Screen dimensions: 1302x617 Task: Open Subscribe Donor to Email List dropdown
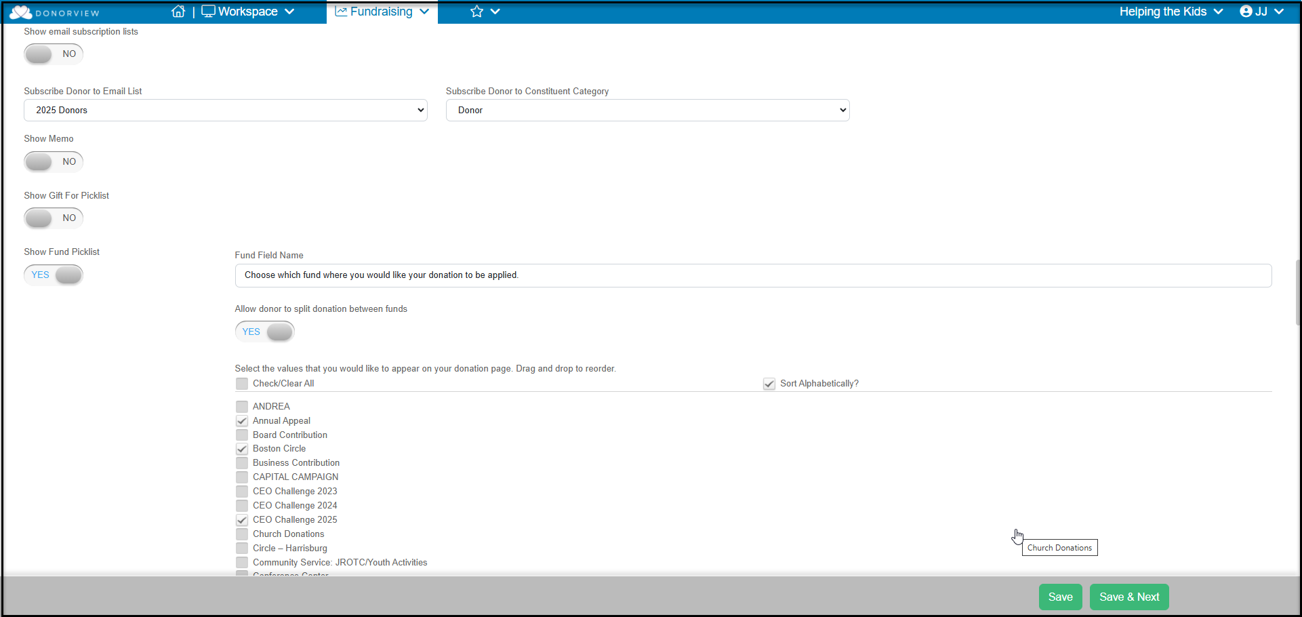(226, 111)
